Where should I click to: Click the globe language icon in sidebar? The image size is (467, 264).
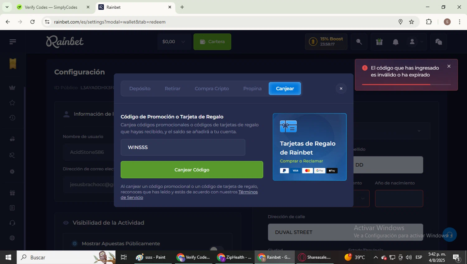12,238
